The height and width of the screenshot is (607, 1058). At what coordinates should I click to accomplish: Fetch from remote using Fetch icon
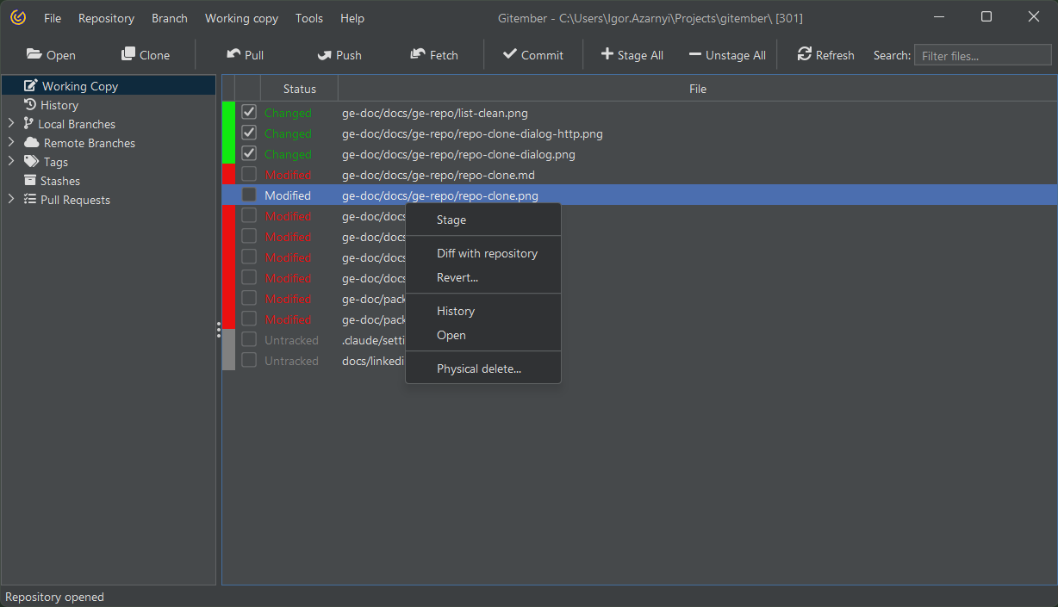point(418,54)
